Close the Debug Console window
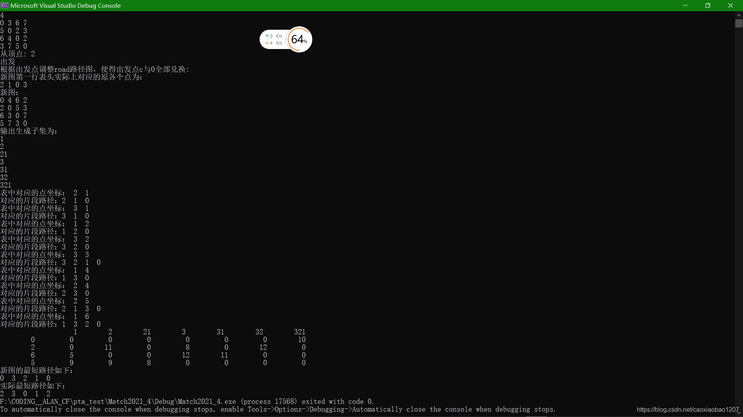This screenshot has width=743, height=417. [x=731, y=5]
